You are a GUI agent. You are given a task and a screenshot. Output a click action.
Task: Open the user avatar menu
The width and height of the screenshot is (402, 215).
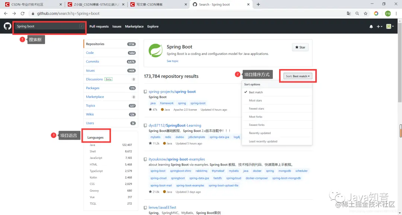(x=390, y=26)
